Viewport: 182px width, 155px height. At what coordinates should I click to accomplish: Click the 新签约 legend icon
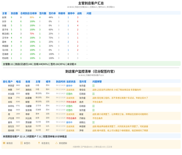(21, 143)
